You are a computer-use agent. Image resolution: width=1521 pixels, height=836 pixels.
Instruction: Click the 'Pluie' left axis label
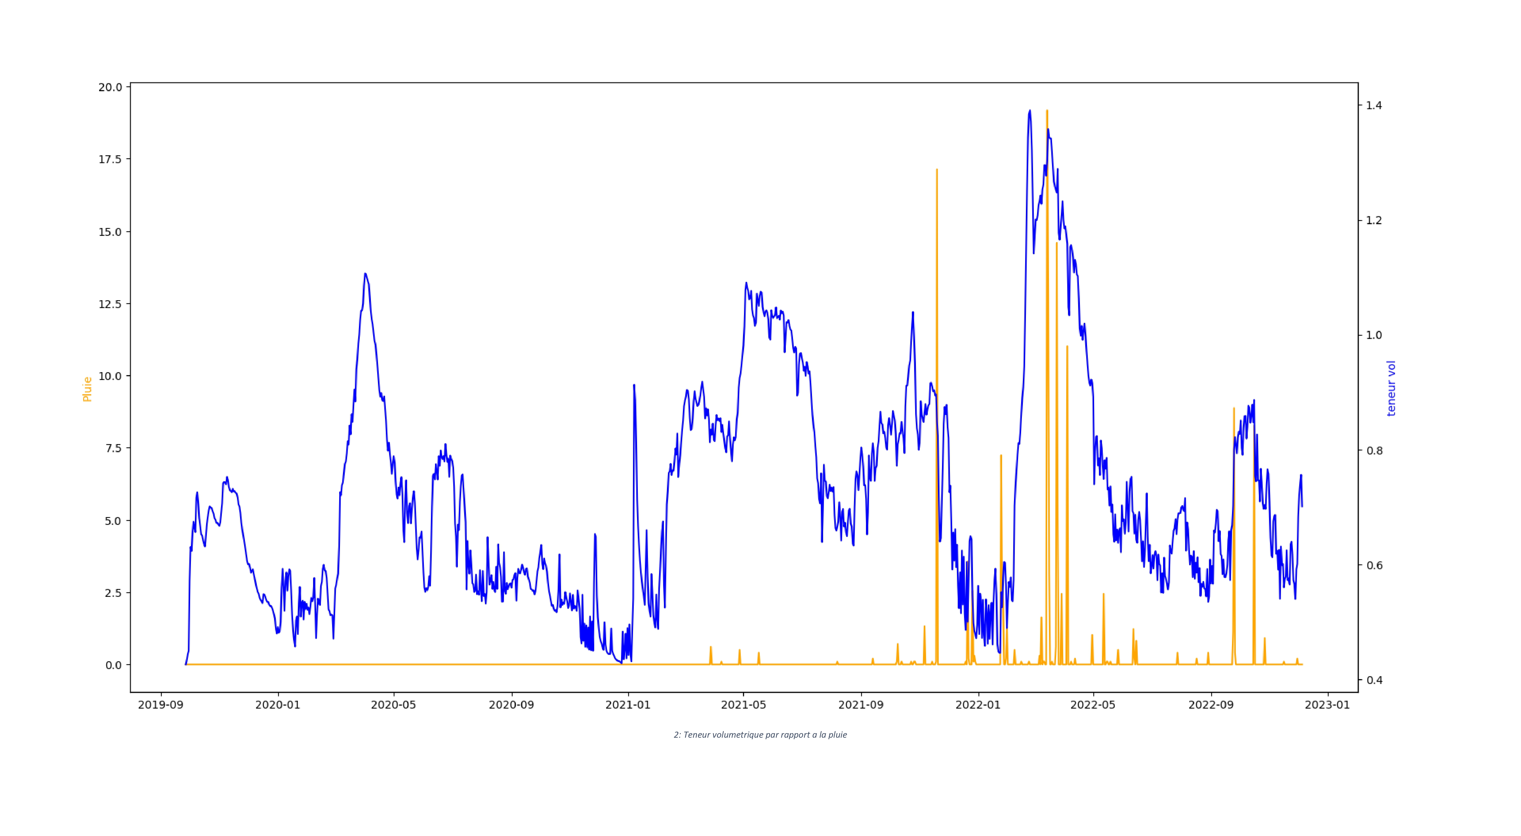tap(87, 389)
